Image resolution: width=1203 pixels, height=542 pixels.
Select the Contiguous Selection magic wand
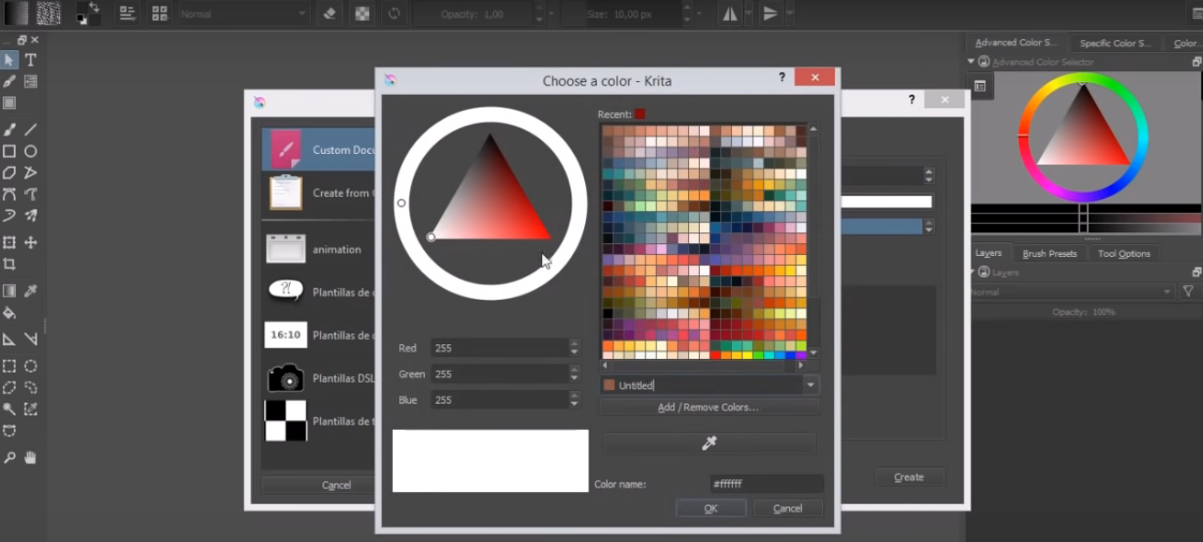pos(9,409)
